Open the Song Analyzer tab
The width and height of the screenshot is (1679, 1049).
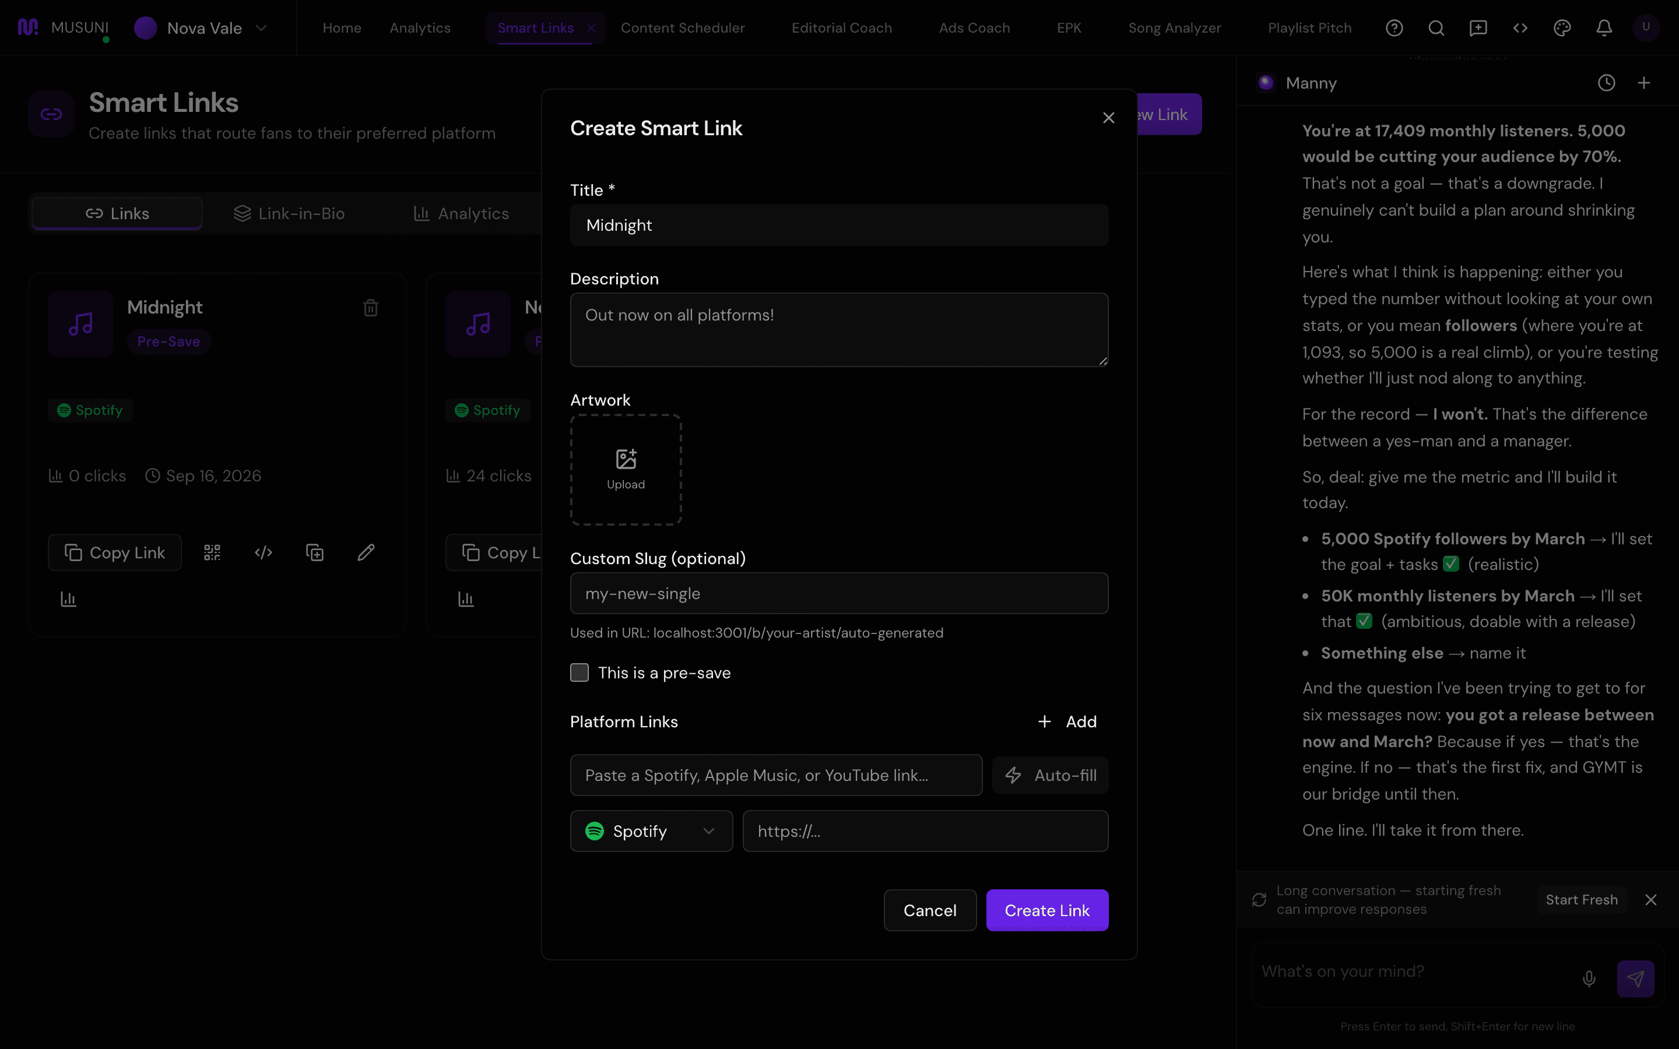click(x=1174, y=28)
